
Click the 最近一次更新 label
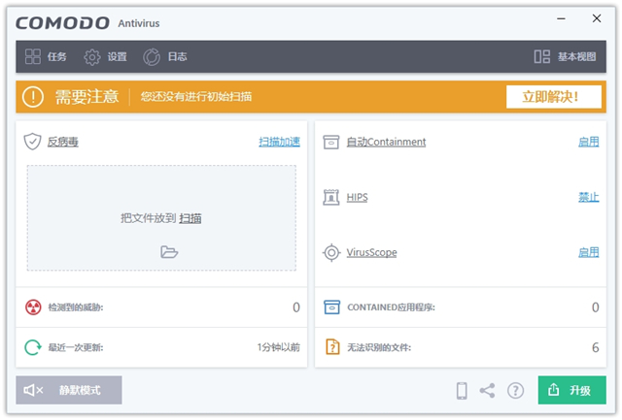tap(76, 347)
